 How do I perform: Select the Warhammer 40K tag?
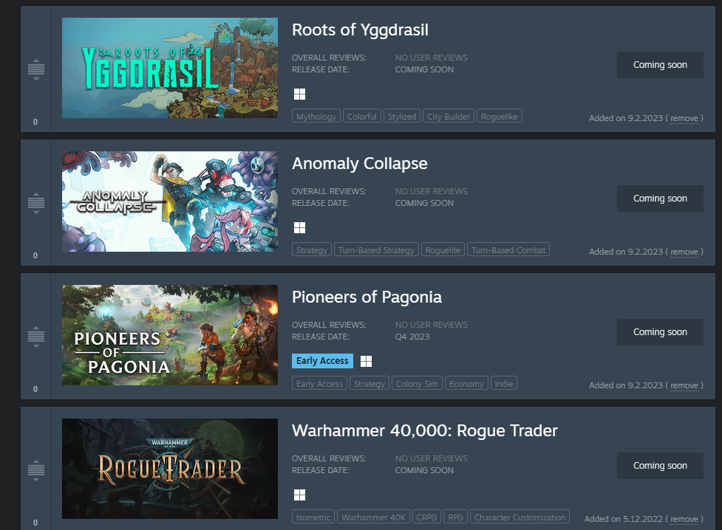click(x=373, y=517)
